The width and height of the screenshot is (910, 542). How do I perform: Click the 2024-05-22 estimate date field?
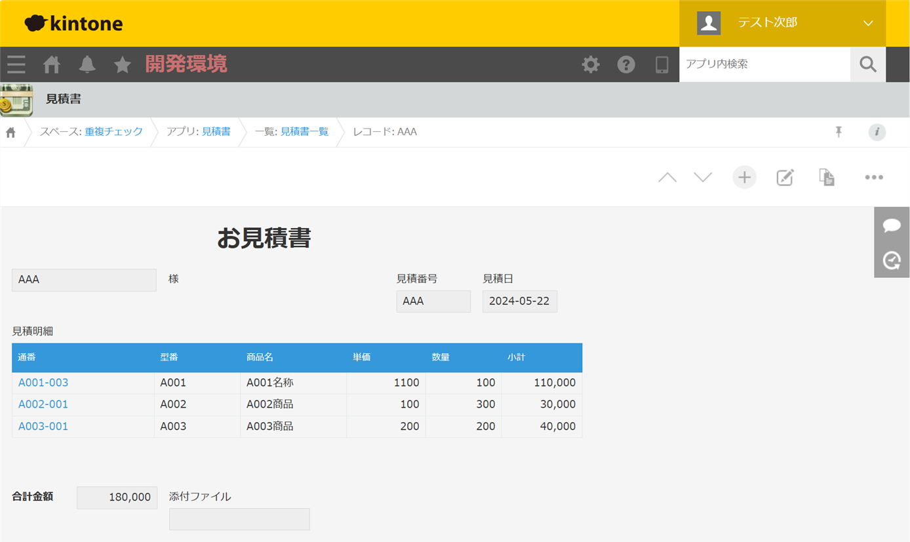click(520, 301)
